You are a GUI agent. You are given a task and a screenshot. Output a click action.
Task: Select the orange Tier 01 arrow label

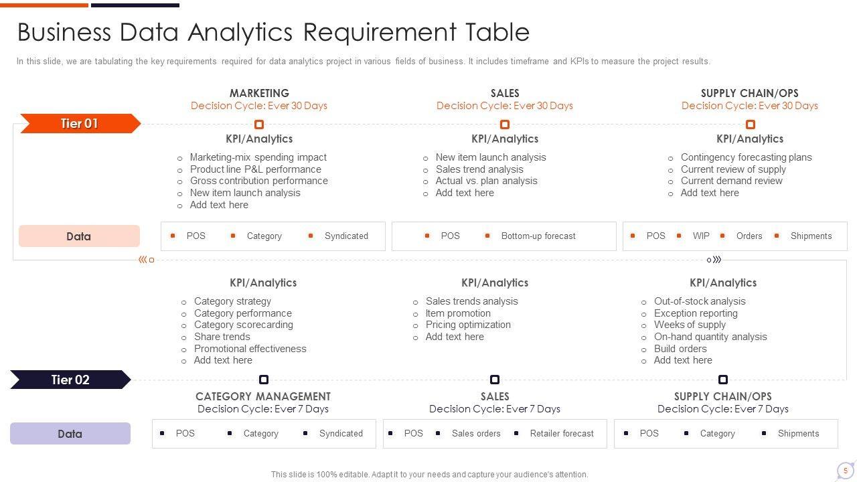tap(80, 124)
